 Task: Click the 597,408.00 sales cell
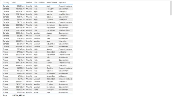click(x=20, y=28)
